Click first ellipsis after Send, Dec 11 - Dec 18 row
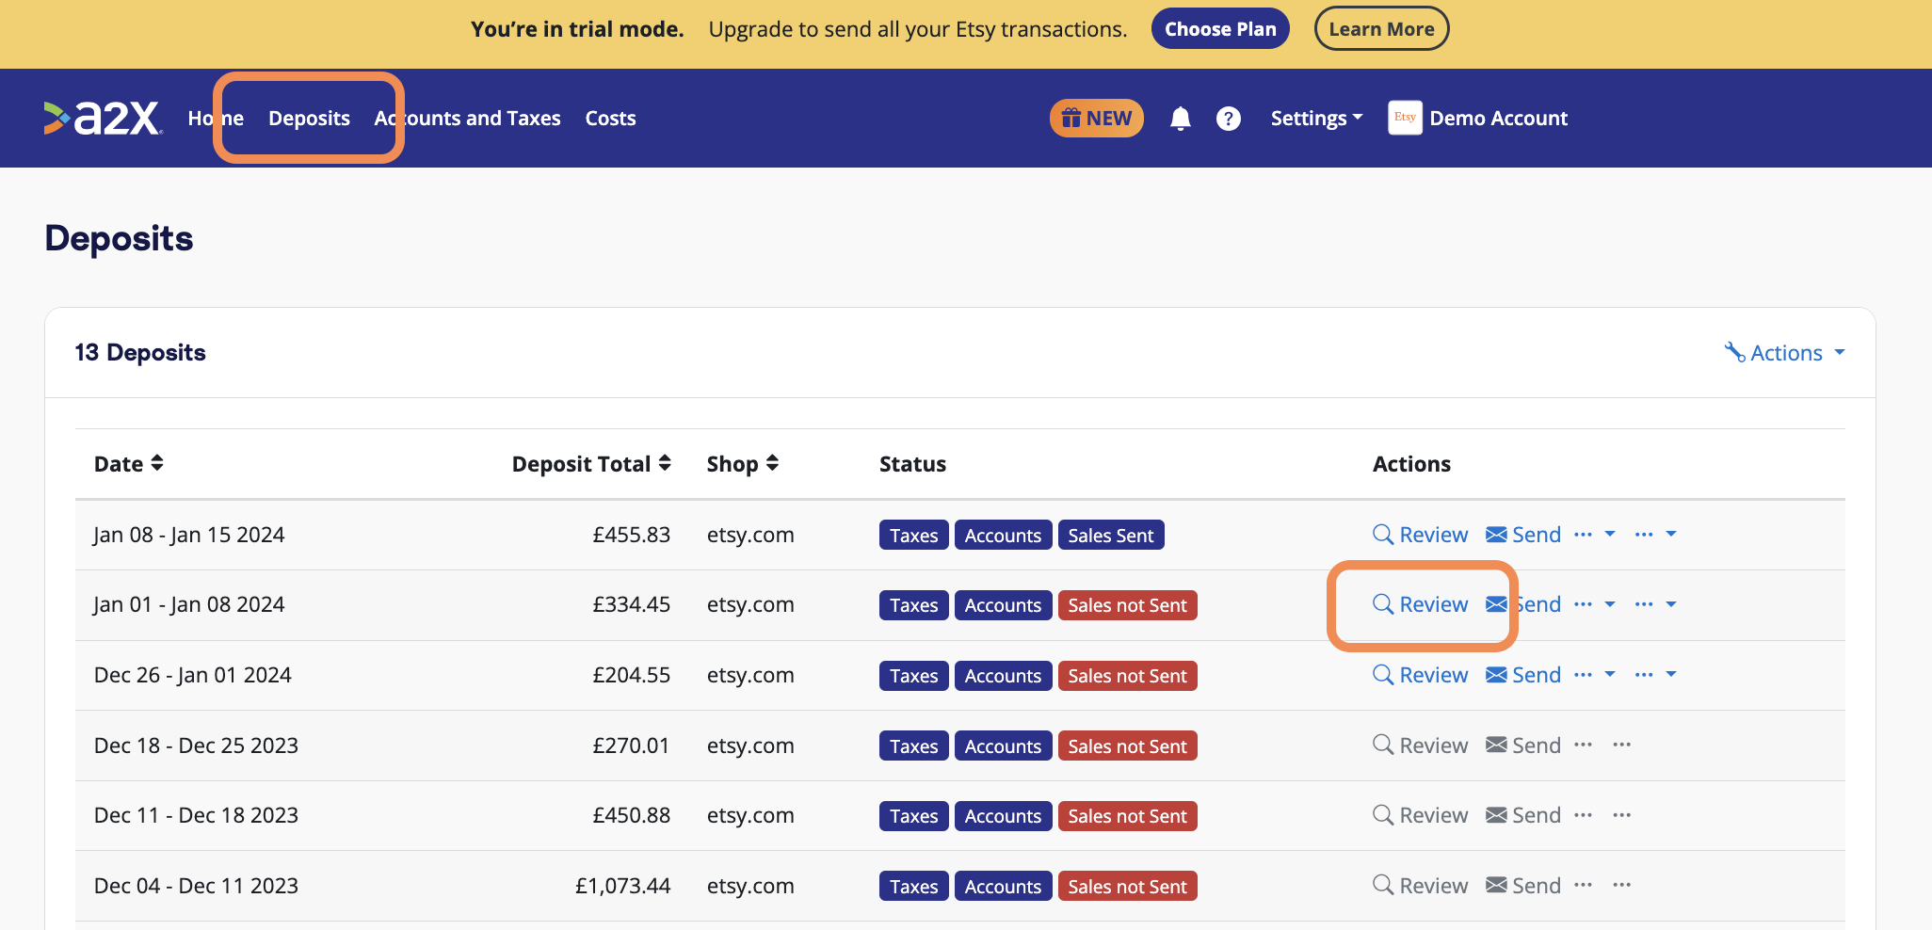This screenshot has height=930, width=1932. tap(1584, 815)
